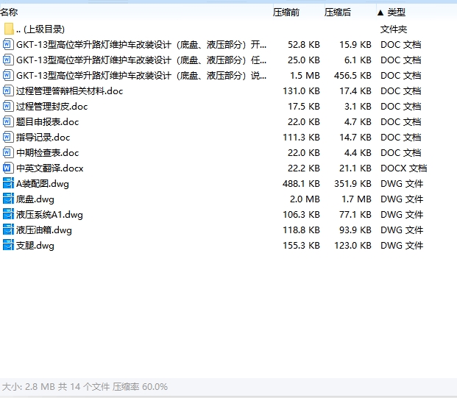Screen dimensions: 457x398
Task: Sort by the 类型 column header
Action: [397, 13]
